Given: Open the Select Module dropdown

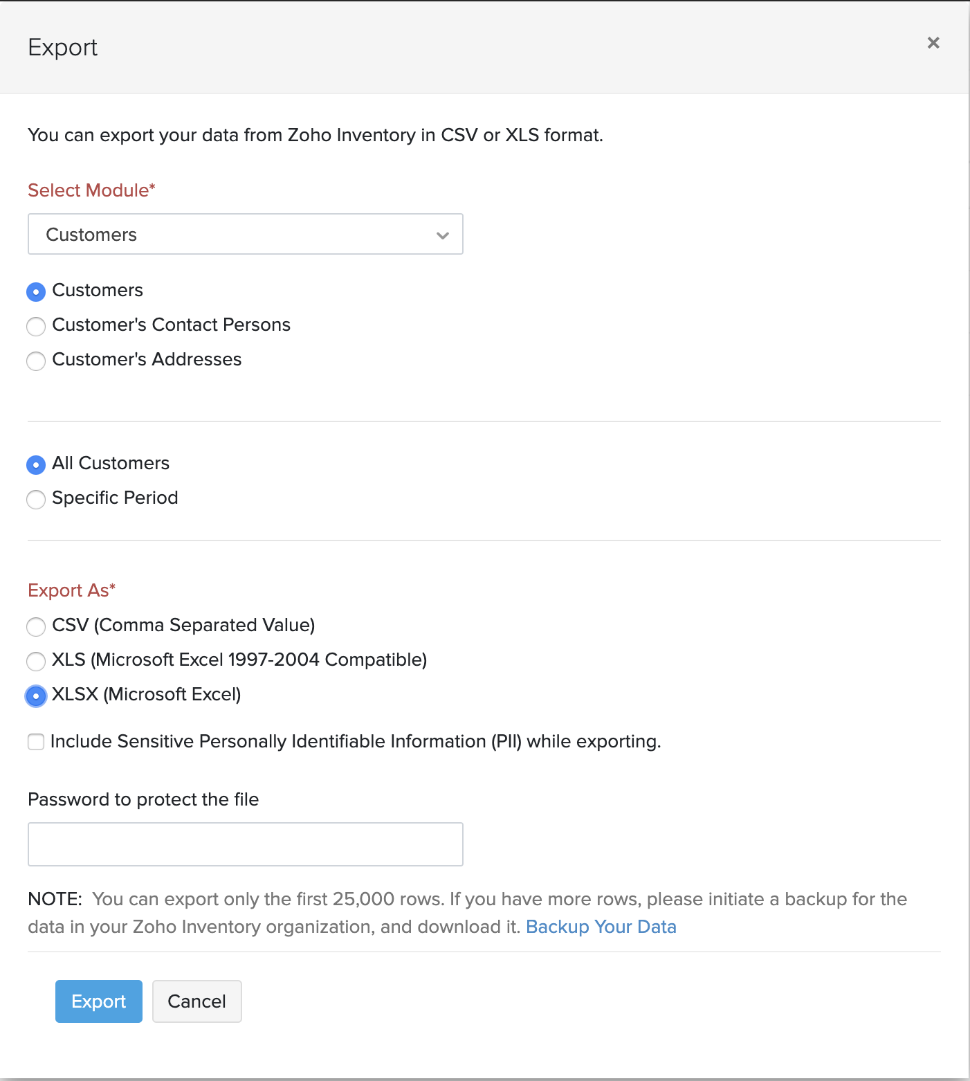Looking at the screenshot, I should point(245,234).
